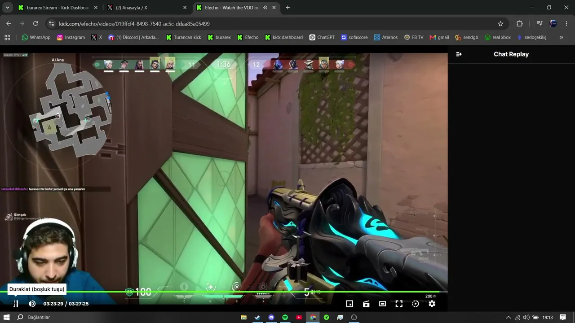Close the burarex Stream Kick Dashboard tab
Screen dimensions: 575x323
pyautogui.click(x=96, y=8)
